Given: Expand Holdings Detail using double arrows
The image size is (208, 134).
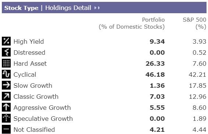Looking at the screenshot, I should [97, 8].
